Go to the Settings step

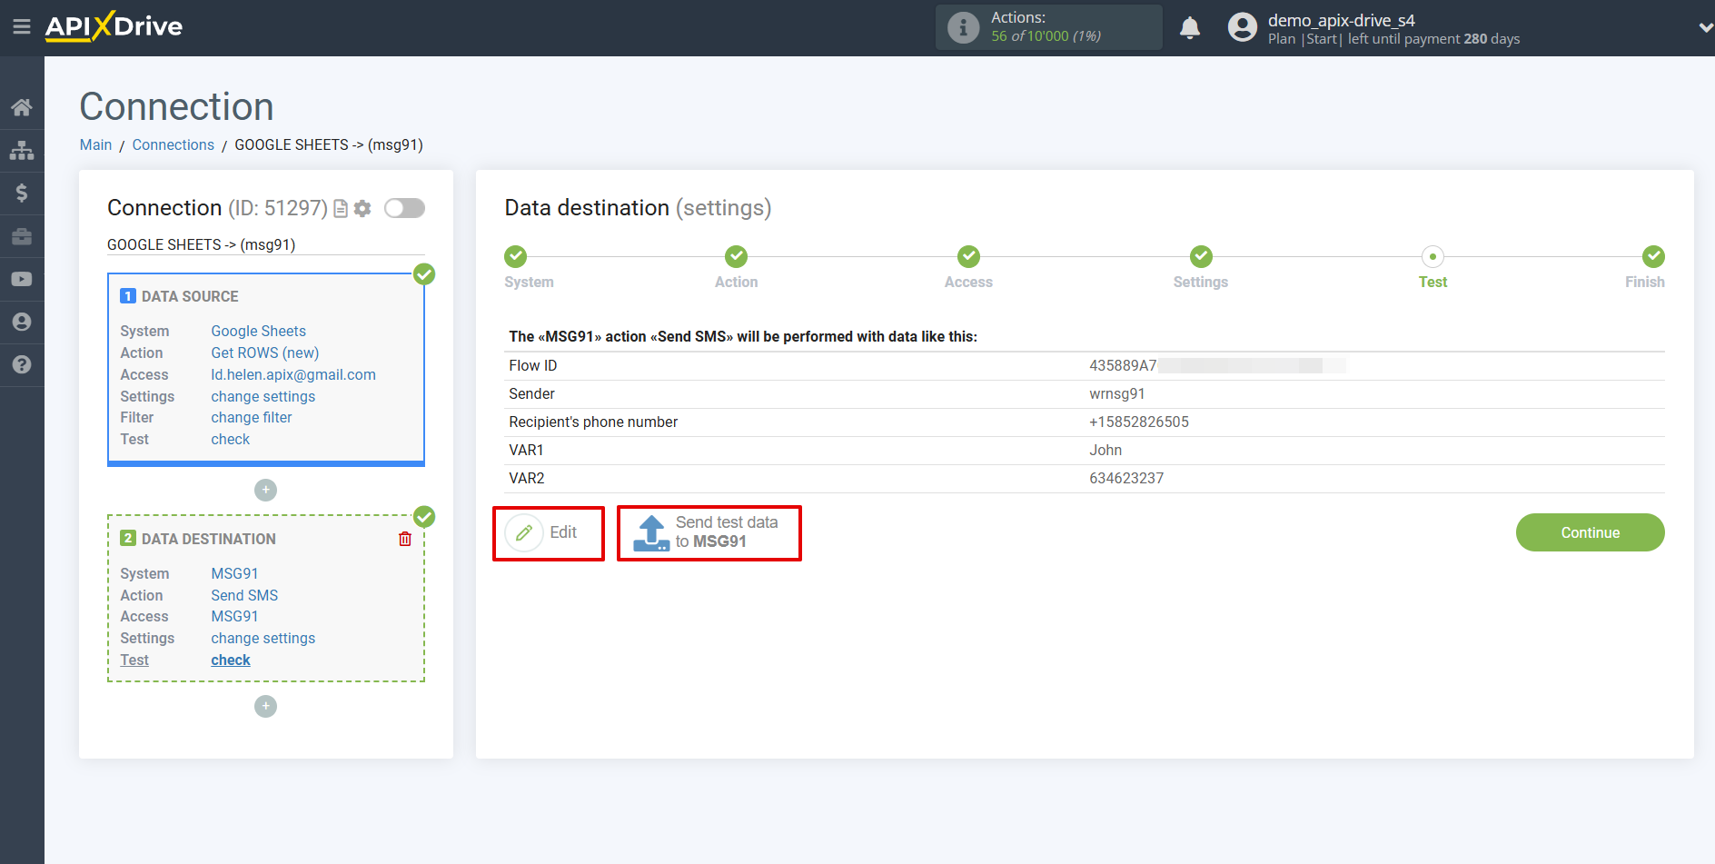pyautogui.click(x=1201, y=256)
